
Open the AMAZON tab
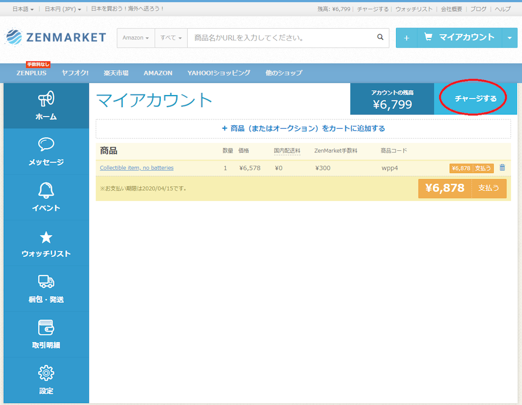tap(158, 73)
